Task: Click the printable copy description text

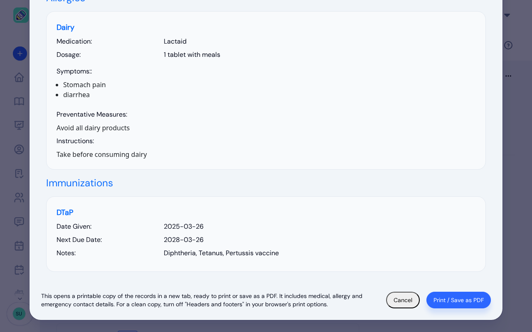Action: pos(202,300)
